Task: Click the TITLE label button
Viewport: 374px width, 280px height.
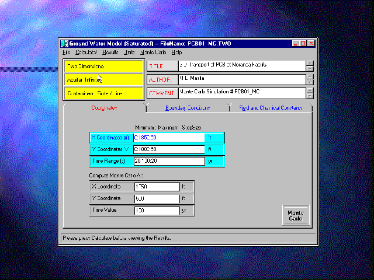Action: 162,66
